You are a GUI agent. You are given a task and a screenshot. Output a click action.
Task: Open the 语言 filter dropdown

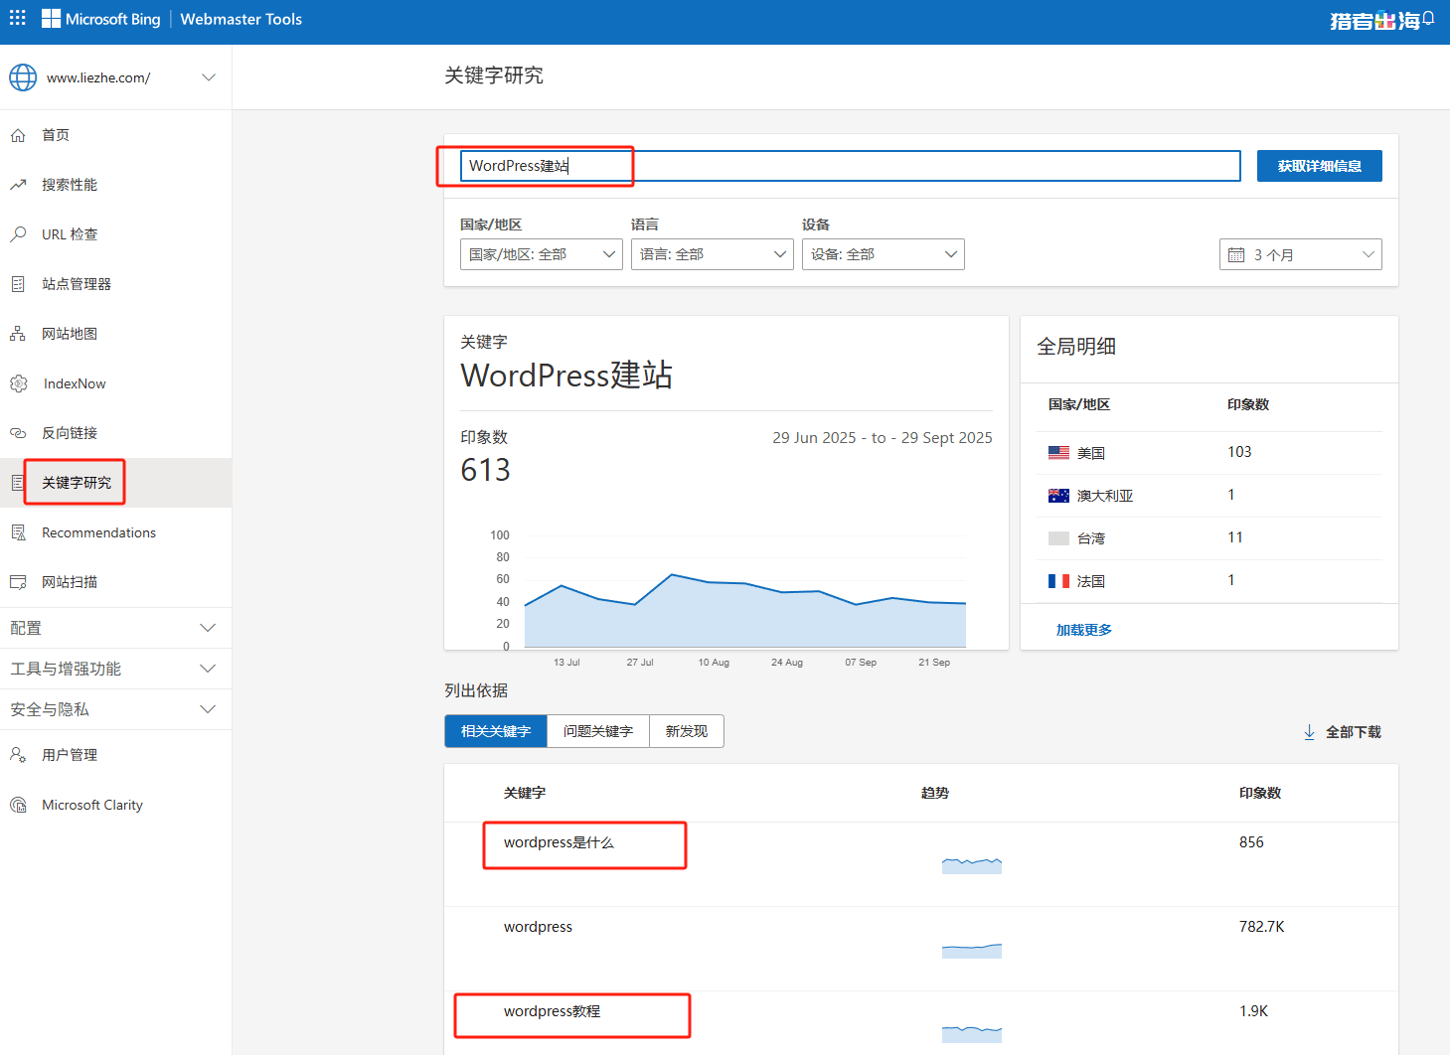(x=712, y=253)
